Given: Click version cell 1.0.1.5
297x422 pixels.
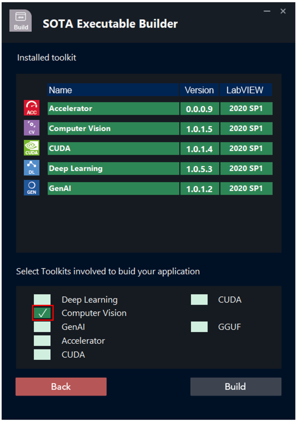Looking at the screenshot, I should [x=200, y=129].
